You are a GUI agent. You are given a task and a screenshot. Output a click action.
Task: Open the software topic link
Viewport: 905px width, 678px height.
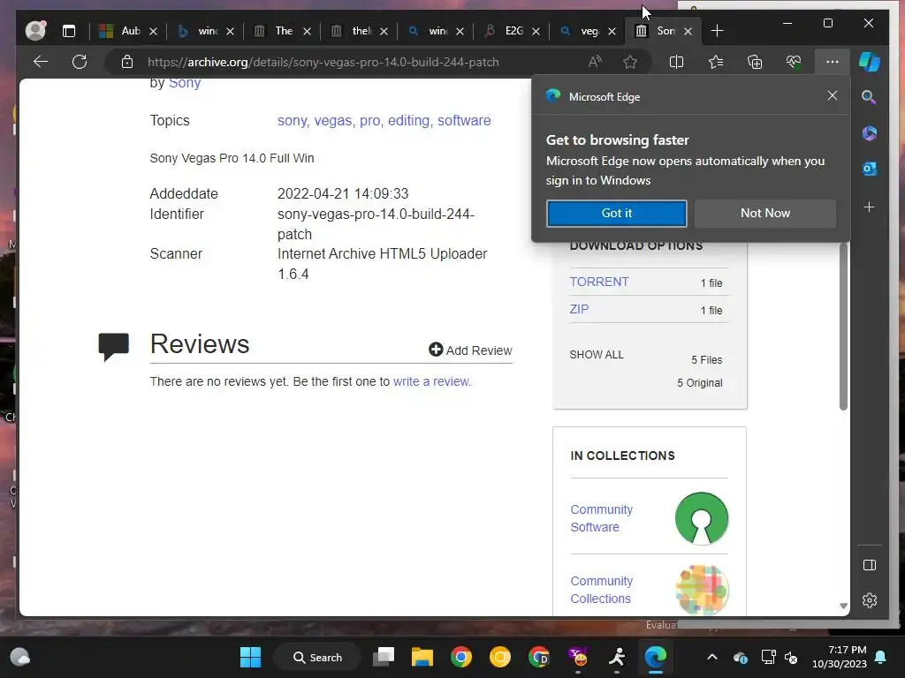click(464, 120)
